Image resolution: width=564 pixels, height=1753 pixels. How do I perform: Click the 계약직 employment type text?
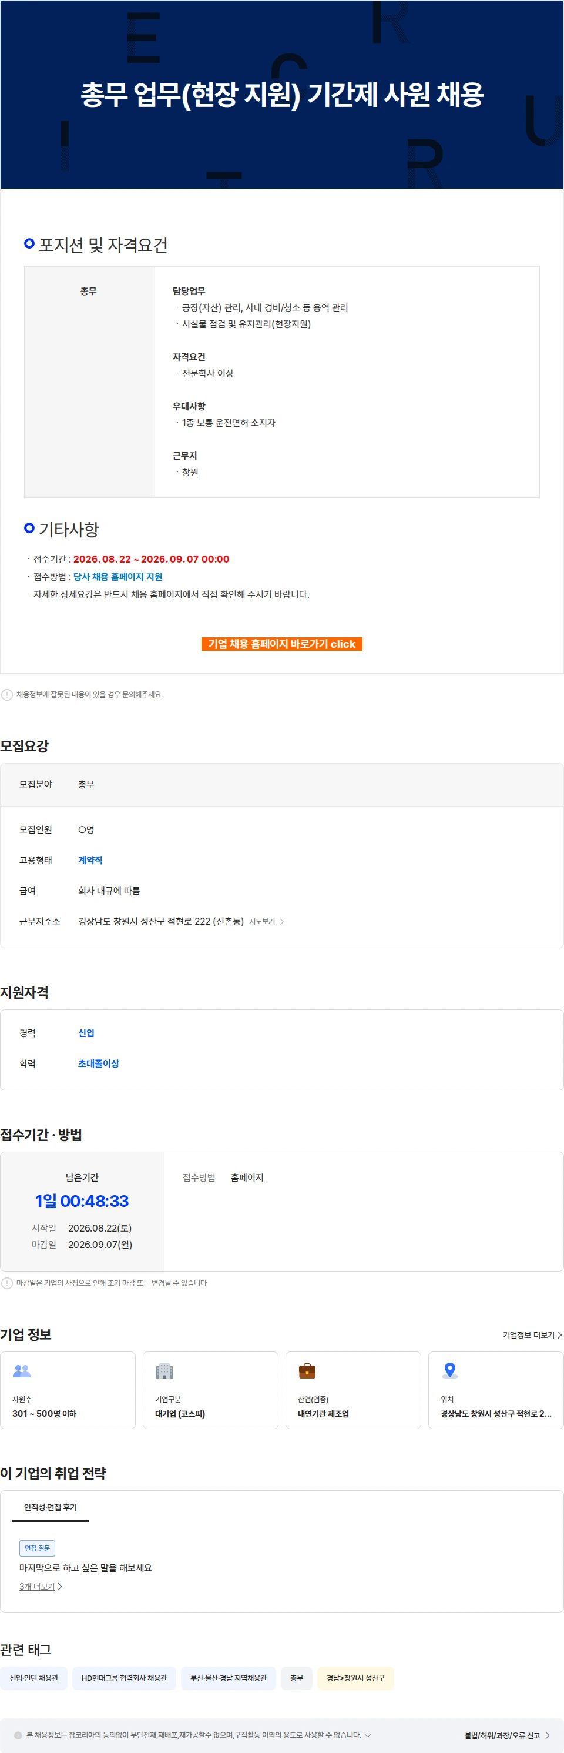(x=90, y=860)
